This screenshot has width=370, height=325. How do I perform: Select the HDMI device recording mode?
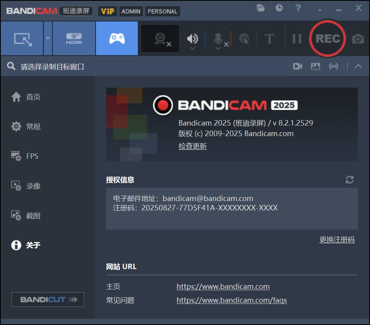tap(74, 38)
